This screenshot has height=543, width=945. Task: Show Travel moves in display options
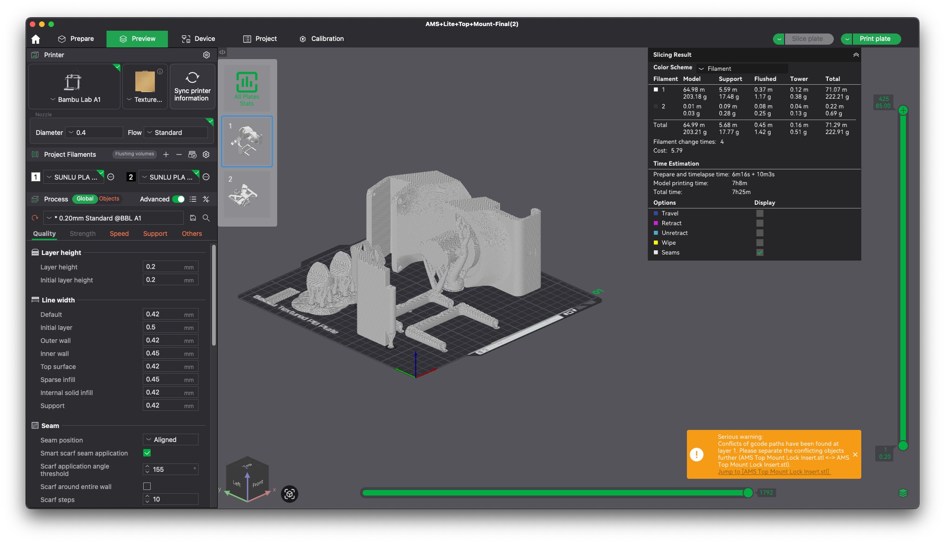760,213
